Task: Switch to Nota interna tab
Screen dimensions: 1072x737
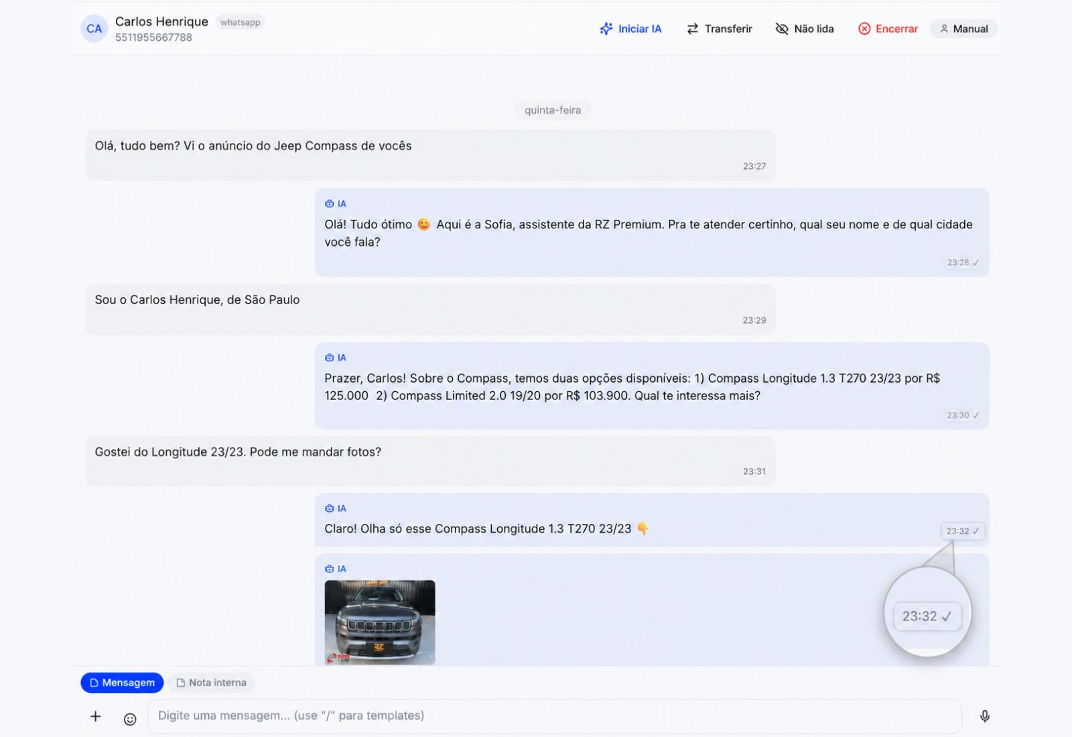Action: [211, 683]
